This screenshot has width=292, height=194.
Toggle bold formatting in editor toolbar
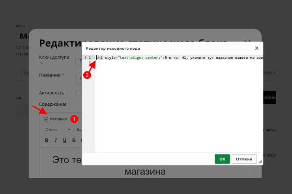47,140
